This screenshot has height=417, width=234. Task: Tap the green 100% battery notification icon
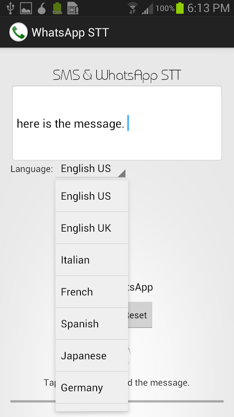(57, 8)
